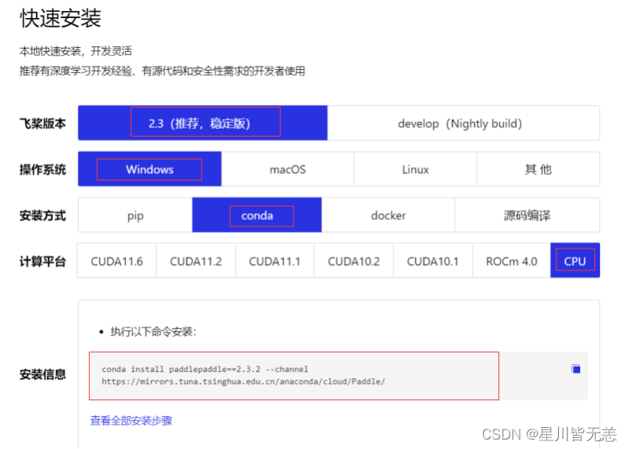629x449 pixels.
Task: Select version 2.3 (推荐, 稳定版)
Action: (202, 123)
